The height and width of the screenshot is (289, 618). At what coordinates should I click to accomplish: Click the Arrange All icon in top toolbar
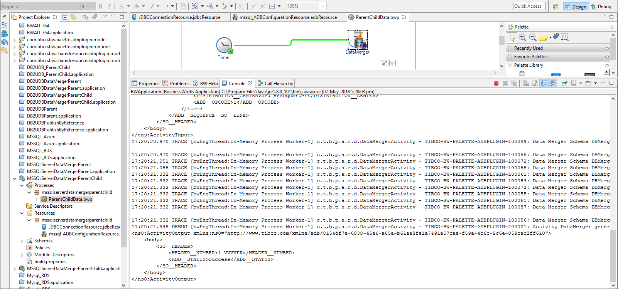(x=210, y=6)
